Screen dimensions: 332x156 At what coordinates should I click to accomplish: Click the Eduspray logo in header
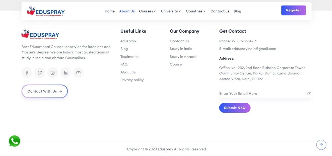[x=46, y=11]
